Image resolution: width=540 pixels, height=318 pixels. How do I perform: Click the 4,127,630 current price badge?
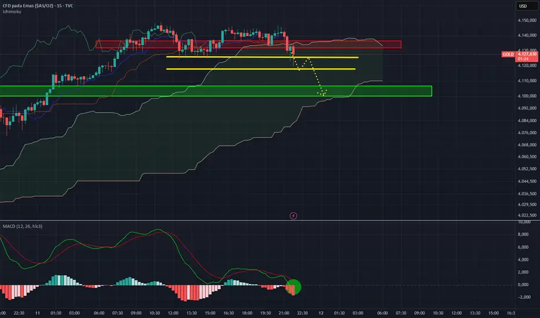pyautogui.click(x=527, y=57)
